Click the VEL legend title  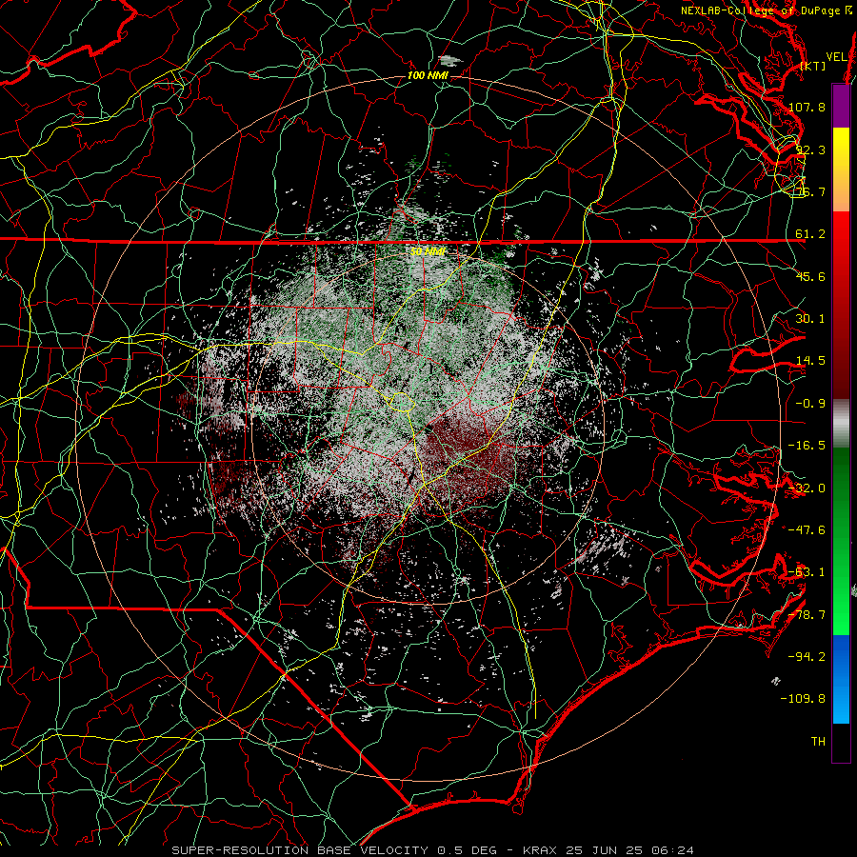click(x=836, y=57)
